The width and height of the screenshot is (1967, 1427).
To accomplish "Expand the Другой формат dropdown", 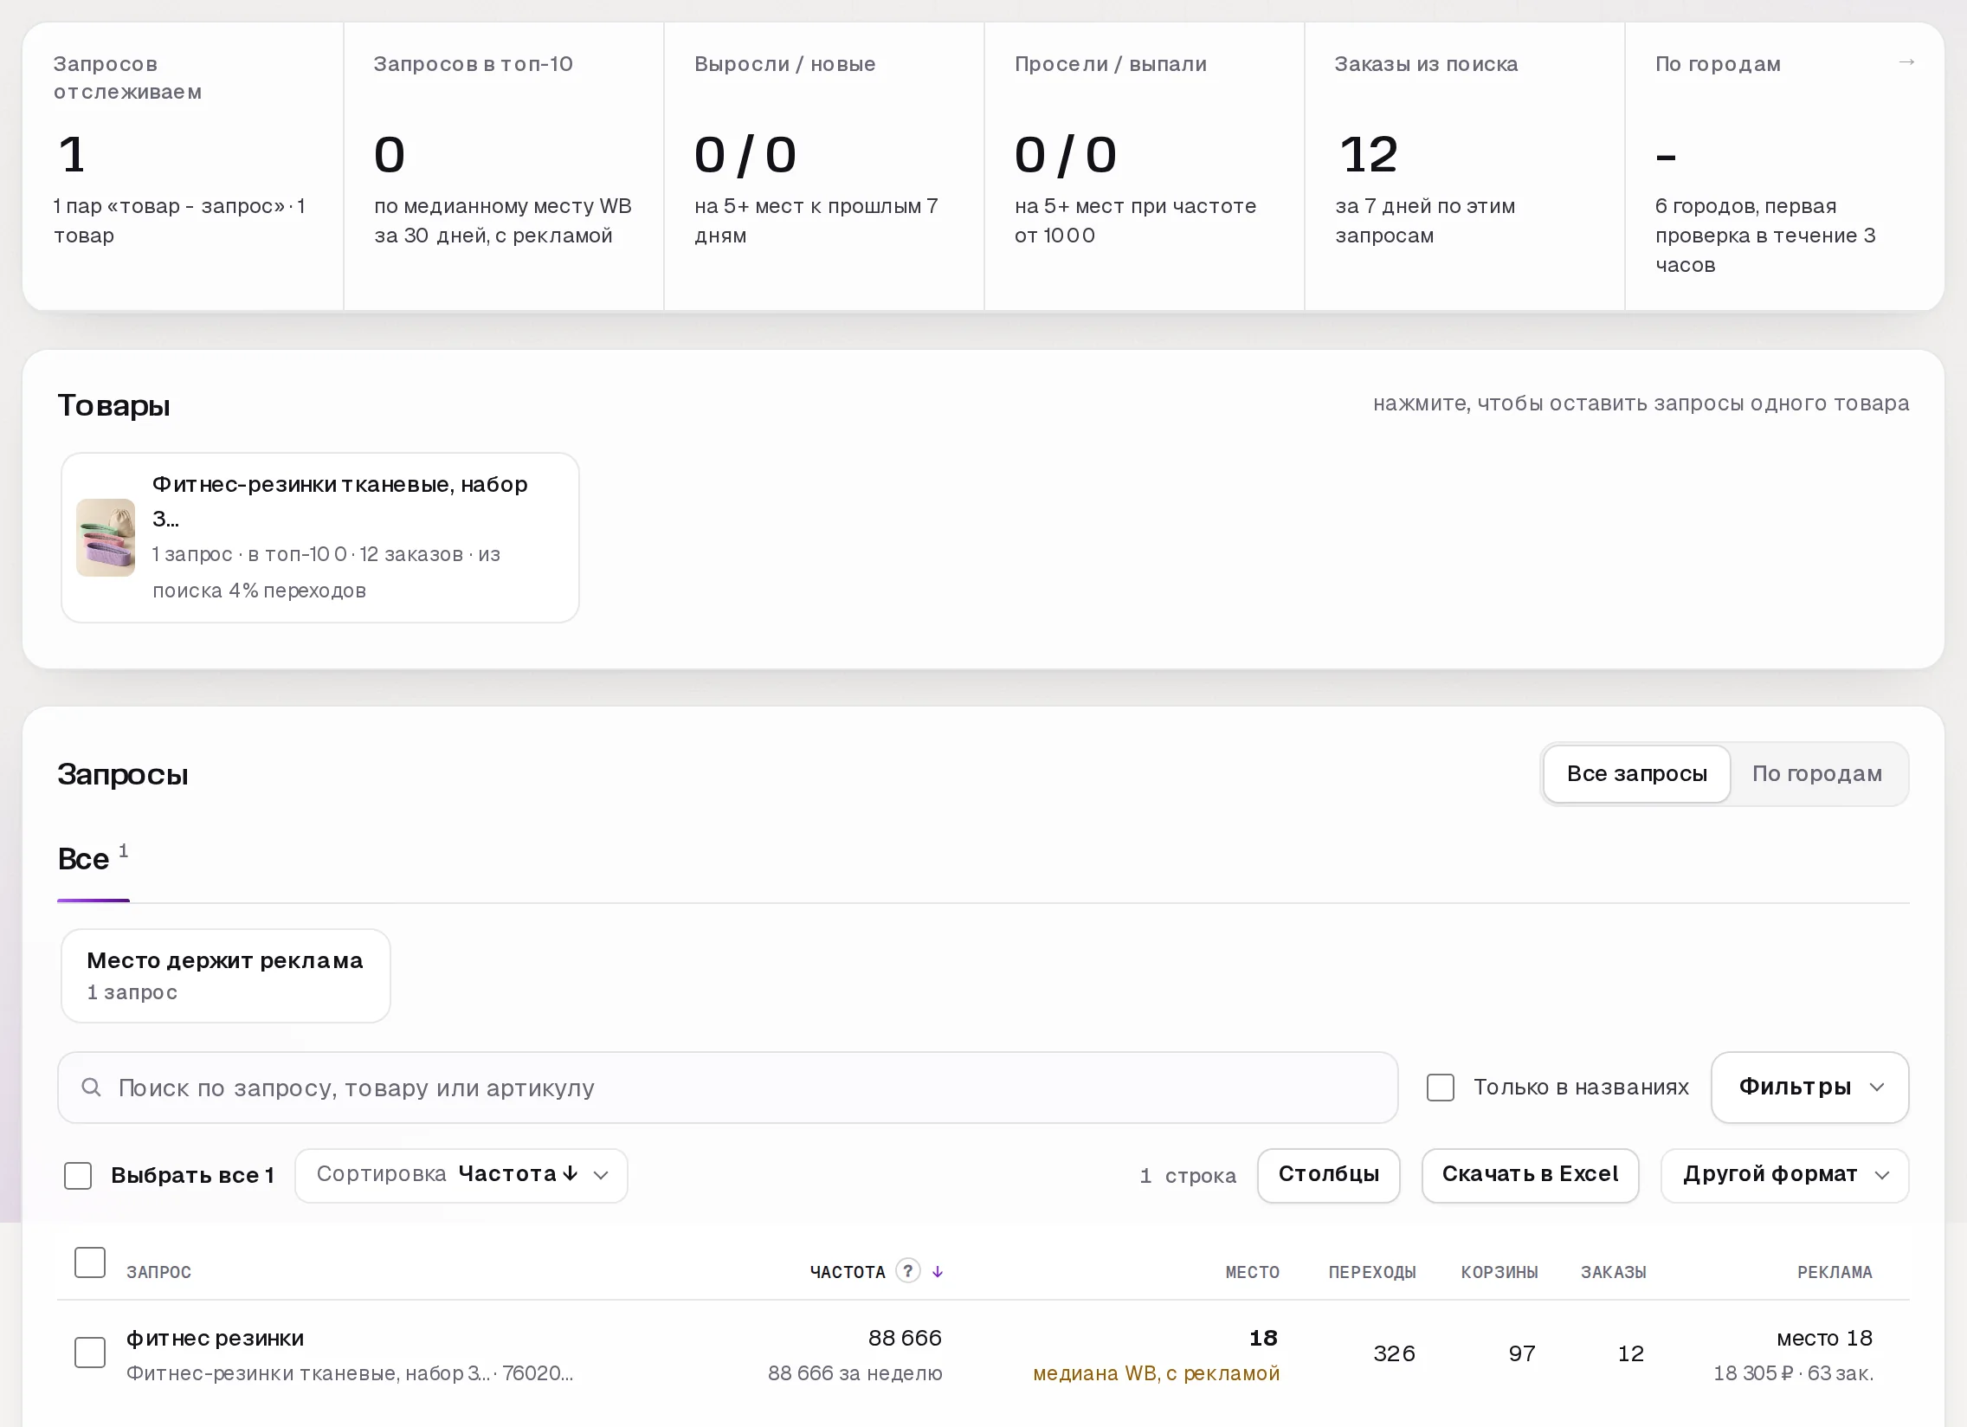I will click(x=1784, y=1175).
